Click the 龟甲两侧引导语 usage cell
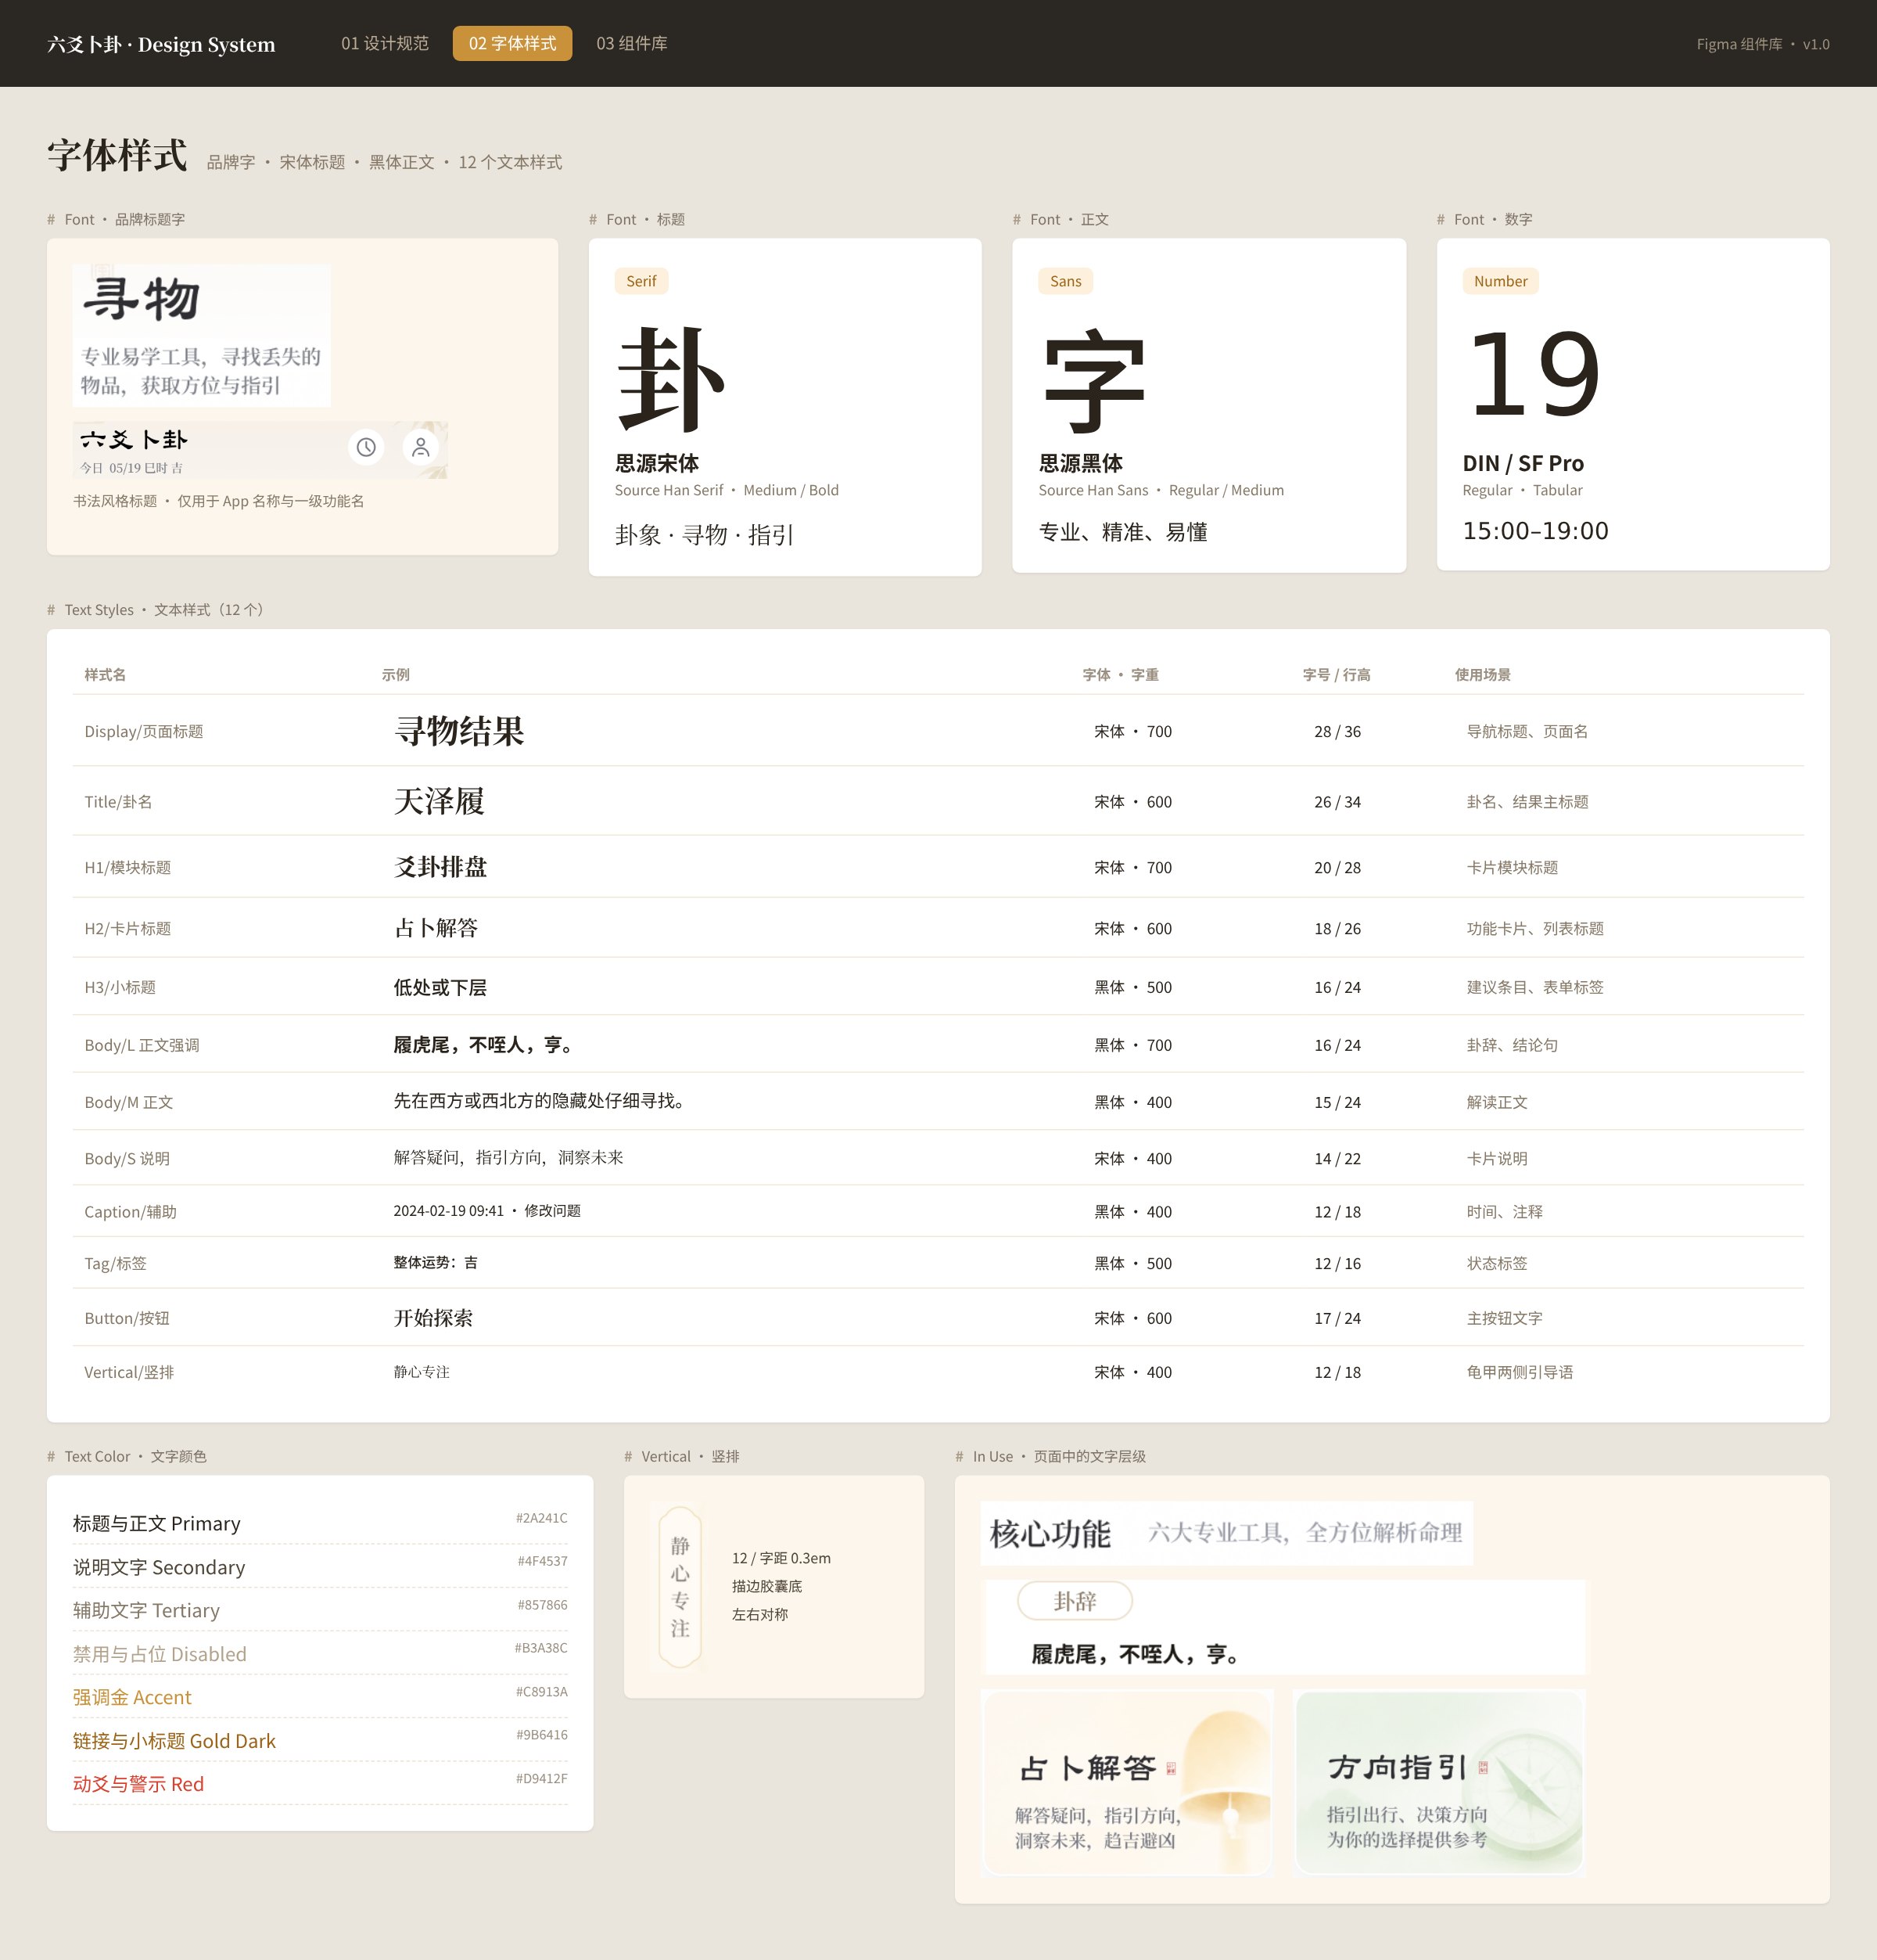The height and width of the screenshot is (1960, 1877). (1520, 1372)
